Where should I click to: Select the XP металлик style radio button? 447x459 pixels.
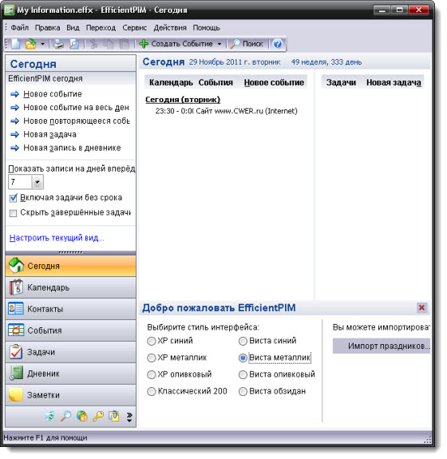[x=152, y=358]
